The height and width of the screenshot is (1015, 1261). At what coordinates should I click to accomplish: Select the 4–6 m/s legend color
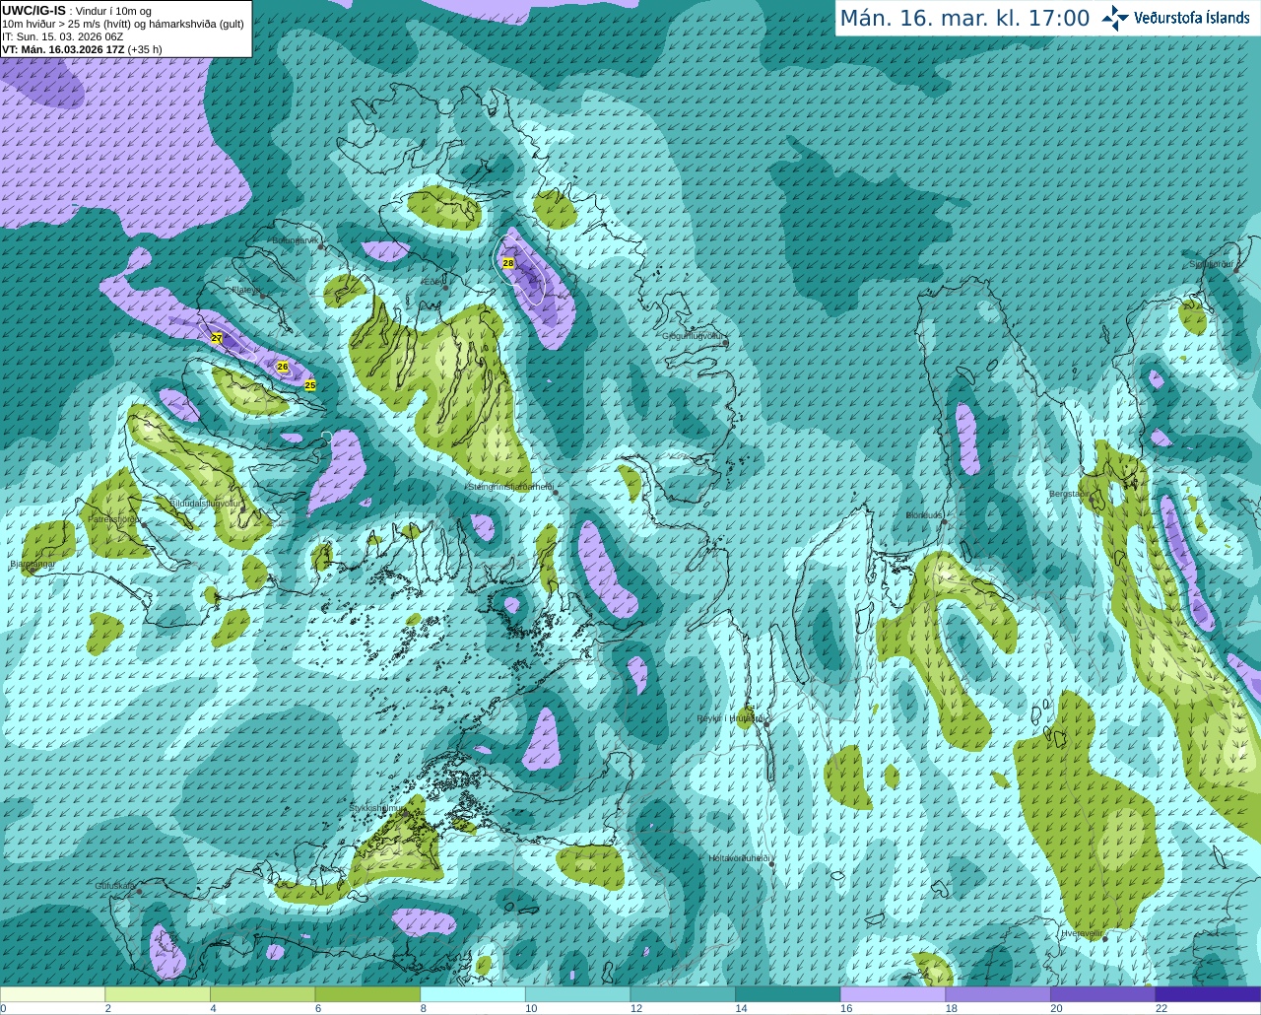262,994
